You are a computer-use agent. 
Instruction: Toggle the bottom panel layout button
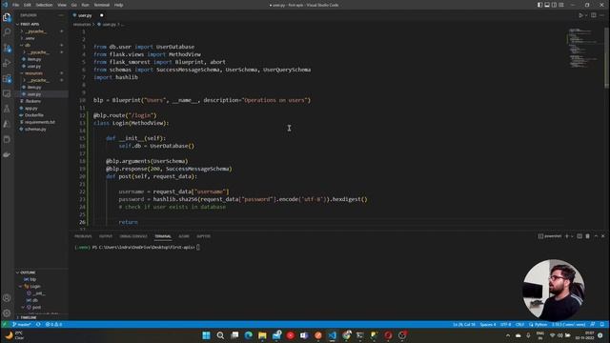click(547, 5)
